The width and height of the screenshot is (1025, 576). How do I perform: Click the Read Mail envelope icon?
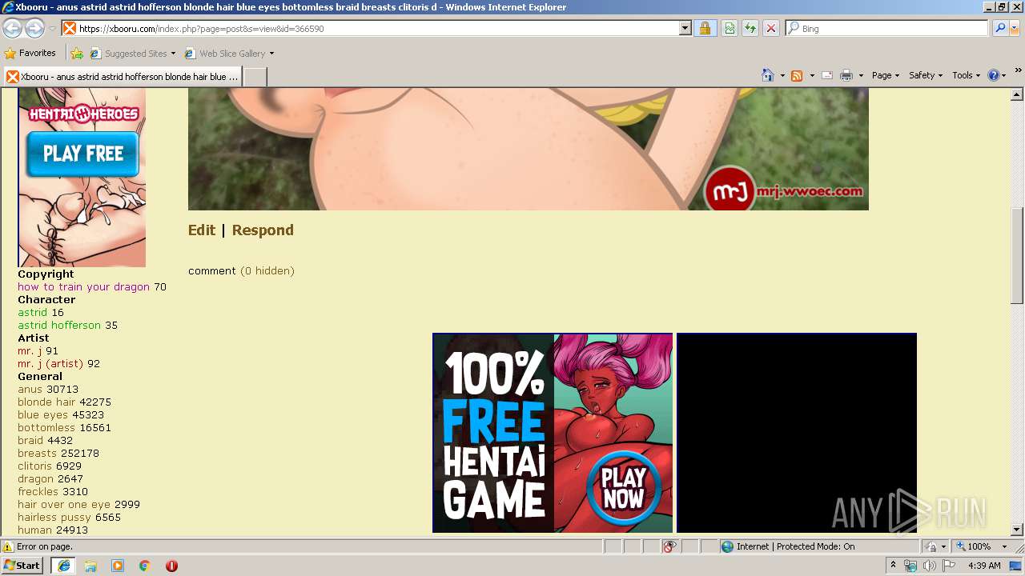(827, 75)
